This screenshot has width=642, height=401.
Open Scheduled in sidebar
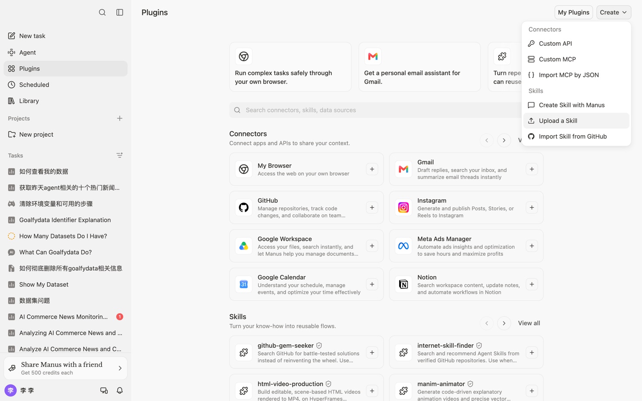click(66, 85)
